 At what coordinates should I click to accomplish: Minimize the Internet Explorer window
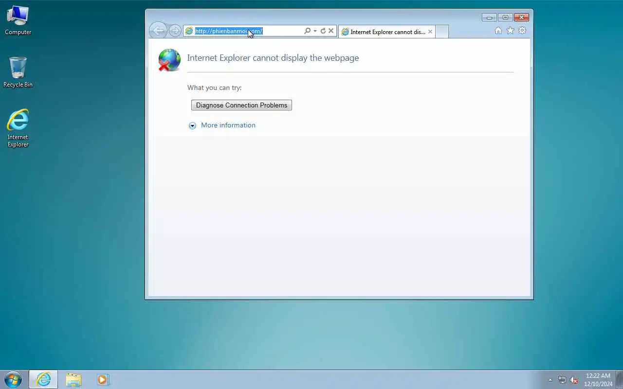(489, 18)
